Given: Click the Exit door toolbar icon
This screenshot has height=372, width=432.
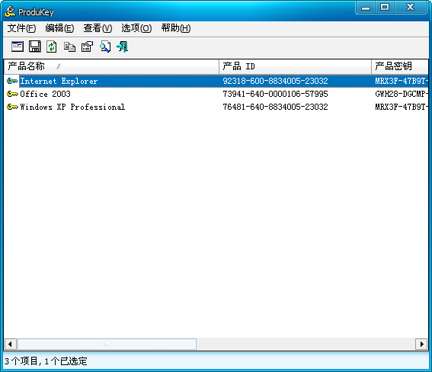Looking at the screenshot, I should 123,46.
